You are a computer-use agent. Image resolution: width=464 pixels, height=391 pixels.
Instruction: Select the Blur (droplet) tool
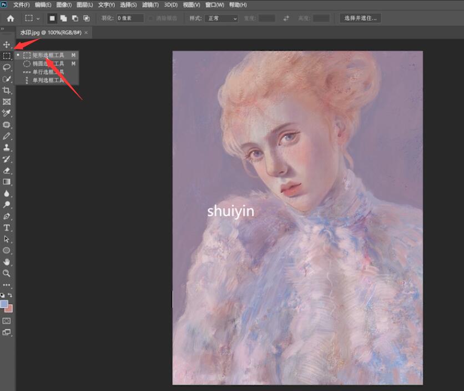pyautogui.click(x=7, y=193)
